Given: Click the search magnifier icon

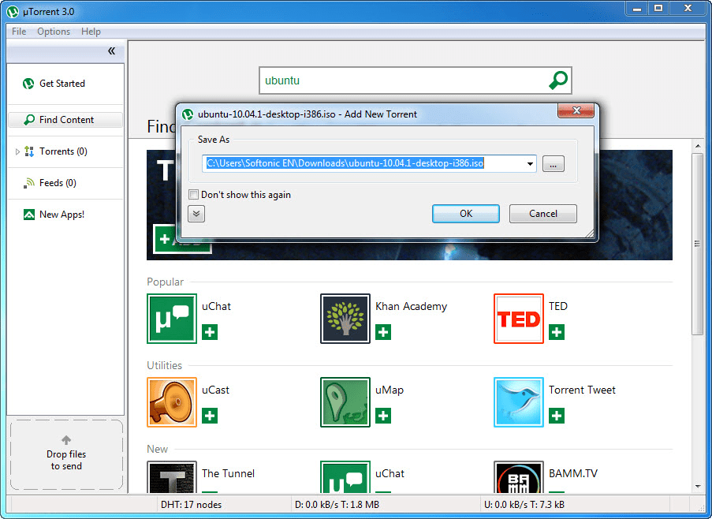Looking at the screenshot, I should (x=558, y=80).
